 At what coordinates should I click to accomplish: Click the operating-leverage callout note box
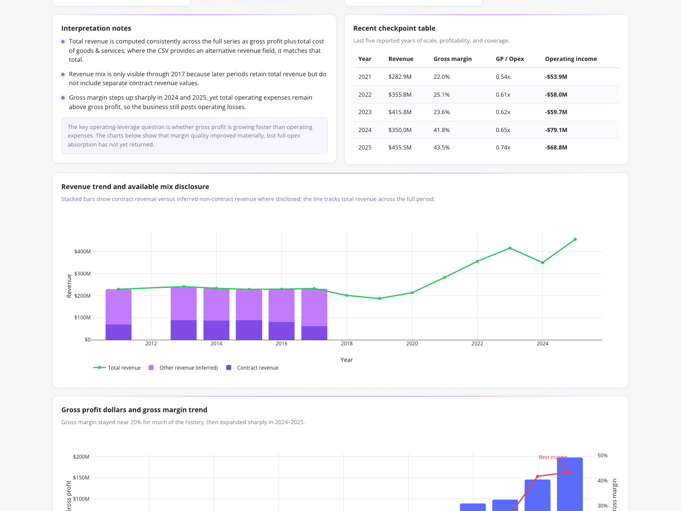point(195,135)
